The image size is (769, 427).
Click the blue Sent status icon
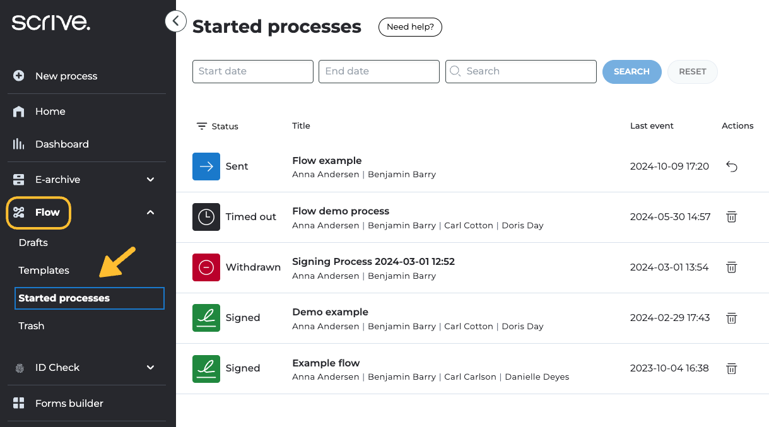206,167
